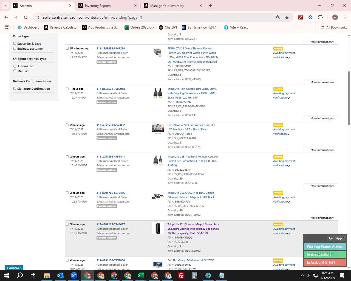Click the server rack product thumbnail
Viewport: 351px width, 281px height.
(158, 228)
